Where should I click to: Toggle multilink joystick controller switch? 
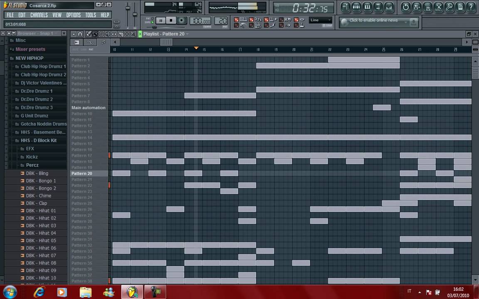tap(296, 25)
